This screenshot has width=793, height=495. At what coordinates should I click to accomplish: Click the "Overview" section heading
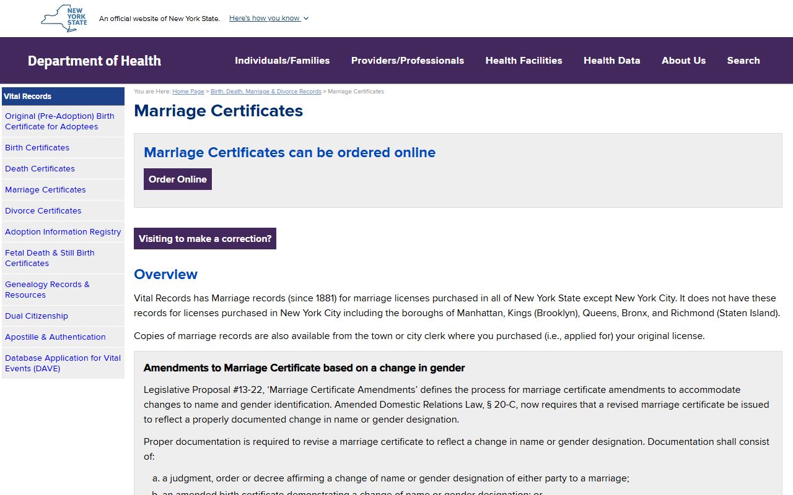click(165, 274)
